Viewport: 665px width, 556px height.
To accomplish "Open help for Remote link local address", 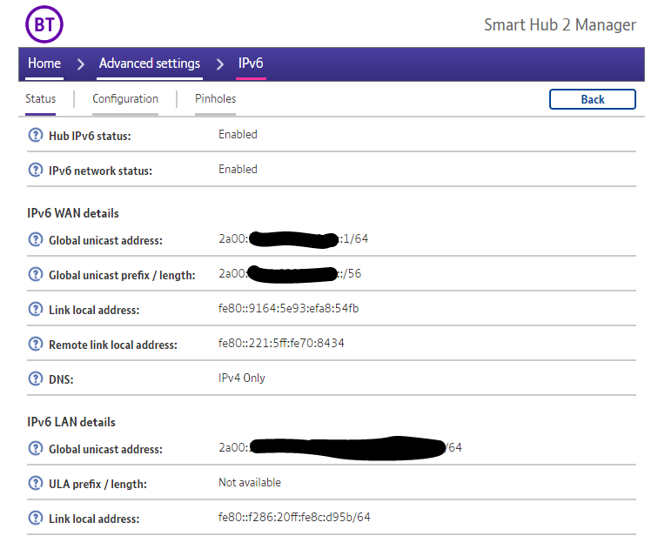I will click(x=36, y=345).
